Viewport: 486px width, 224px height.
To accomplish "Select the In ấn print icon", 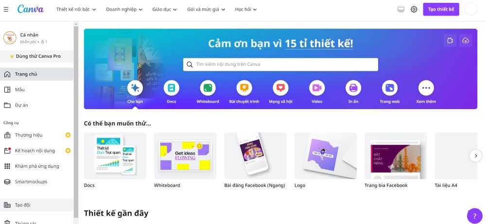I will pos(353,88).
